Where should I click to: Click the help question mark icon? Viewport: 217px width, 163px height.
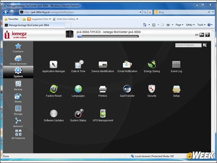click(207, 35)
